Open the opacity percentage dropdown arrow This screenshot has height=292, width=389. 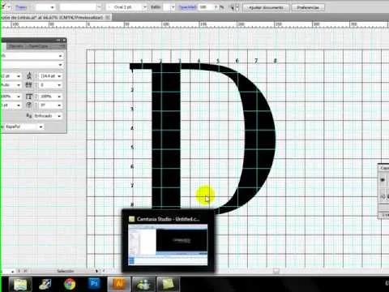click(x=216, y=7)
